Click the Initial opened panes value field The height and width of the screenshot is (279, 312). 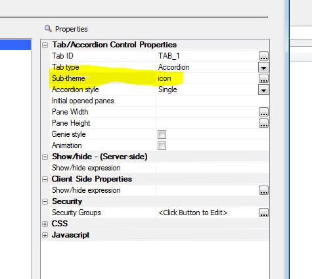coord(212,101)
